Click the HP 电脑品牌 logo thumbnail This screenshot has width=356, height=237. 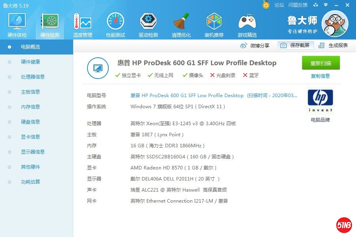[320, 100]
